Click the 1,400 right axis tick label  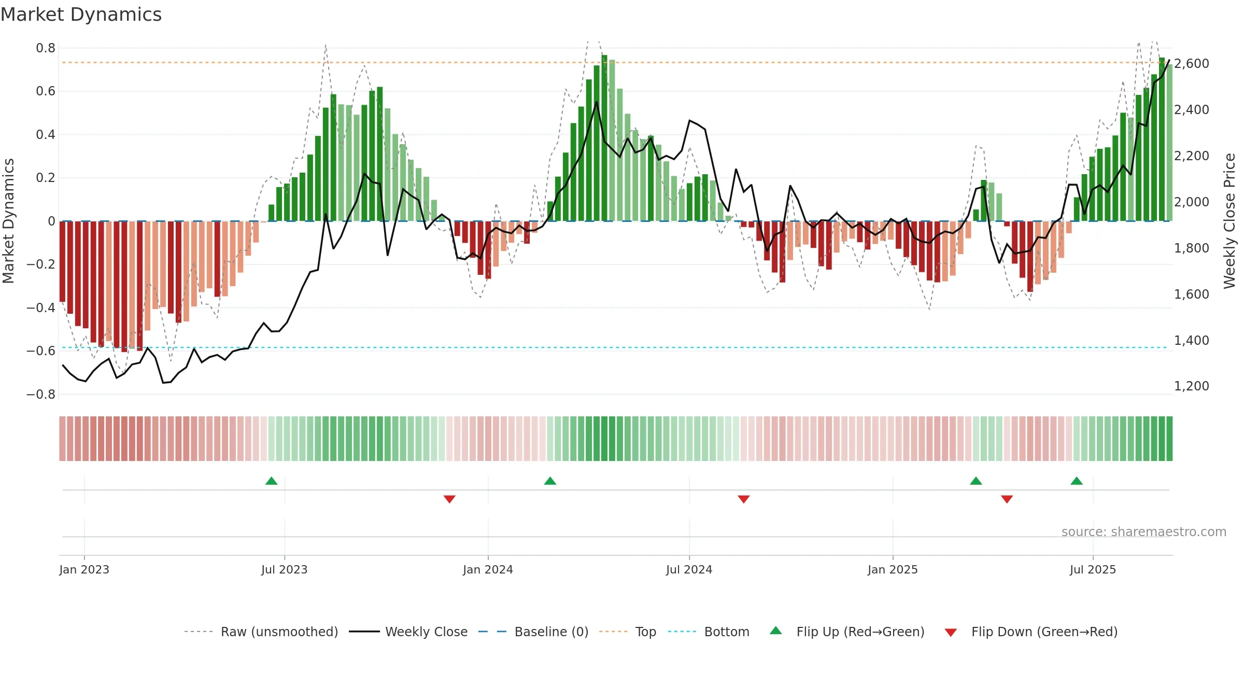pos(1192,341)
